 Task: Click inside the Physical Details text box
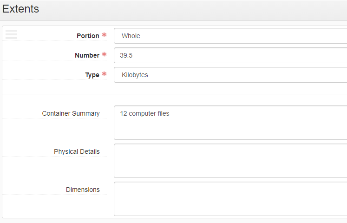230,161
